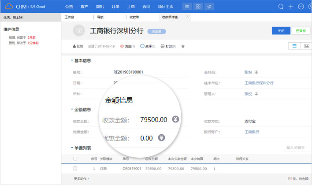
Task: Click the 输入关键字 search field
Action: coord(295,148)
